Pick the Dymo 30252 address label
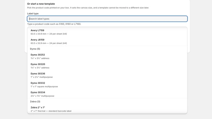The width and height of the screenshot is (212, 119). [107, 56]
